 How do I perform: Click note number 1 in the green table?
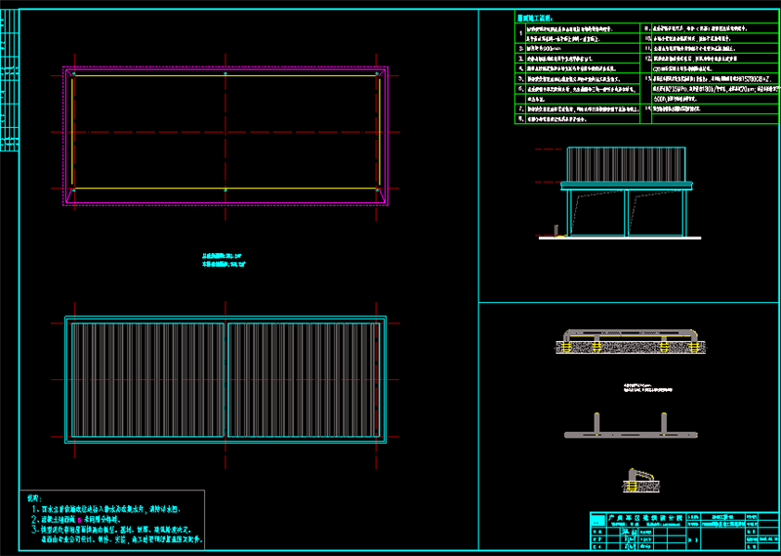pyautogui.click(x=521, y=33)
